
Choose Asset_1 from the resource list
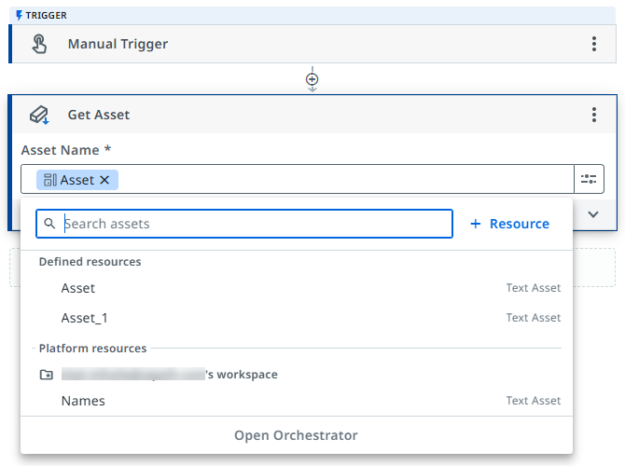click(84, 318)
